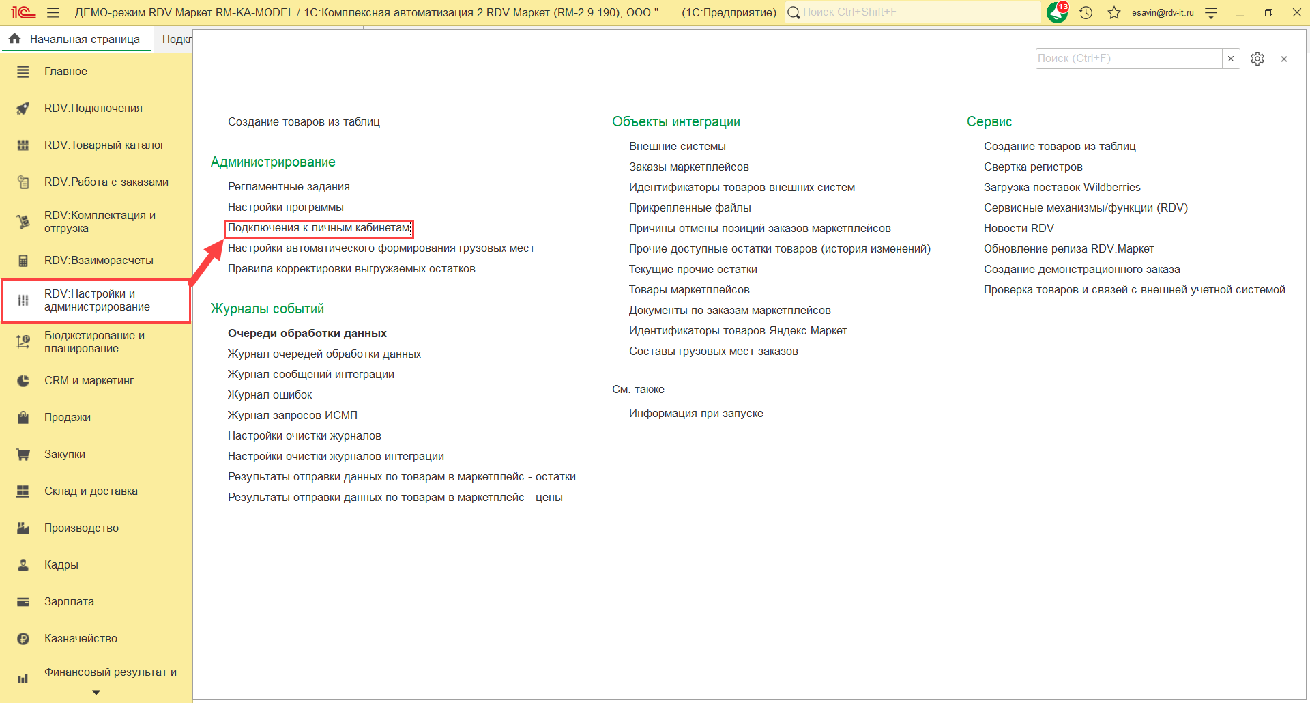
Task: Open RDV:Взаиморасчеты calculator icon
Action: [23, 261]
